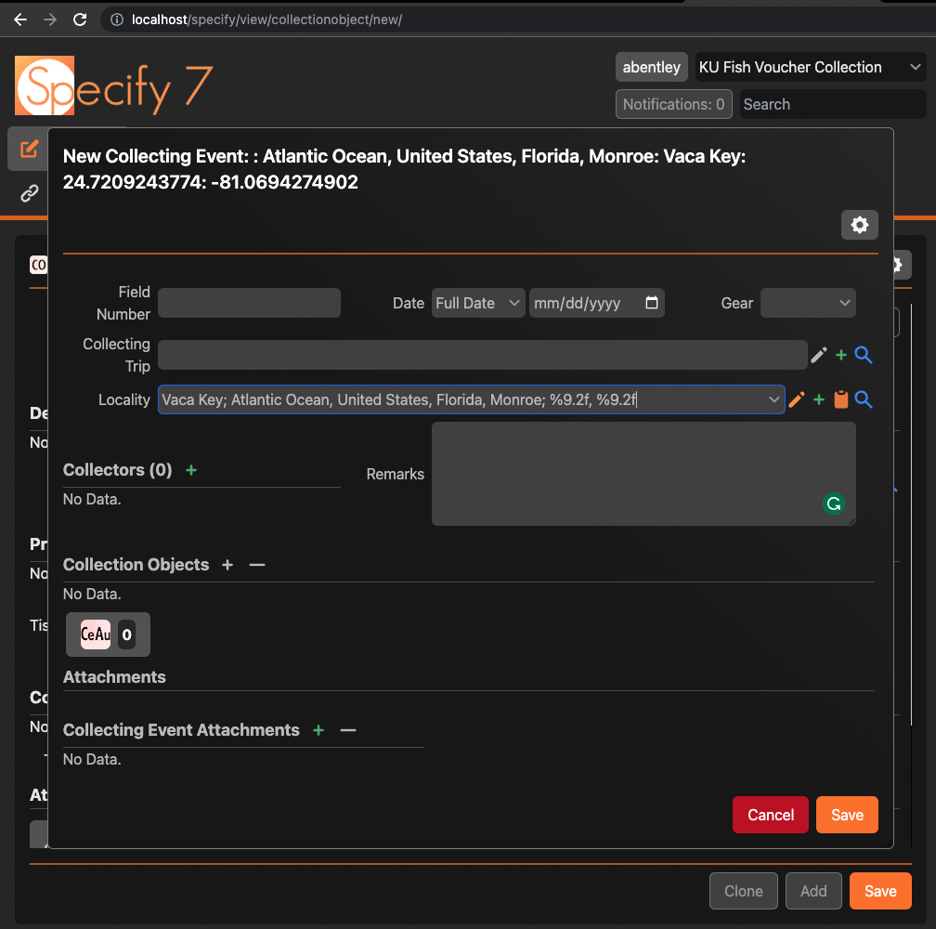This screenshot has width=936, height=929.
Task: Add a collector with the plus icon
Action: tap(191, 470)
